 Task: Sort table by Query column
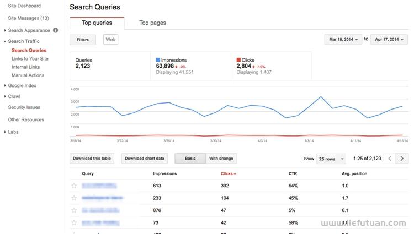coord(88,173)
